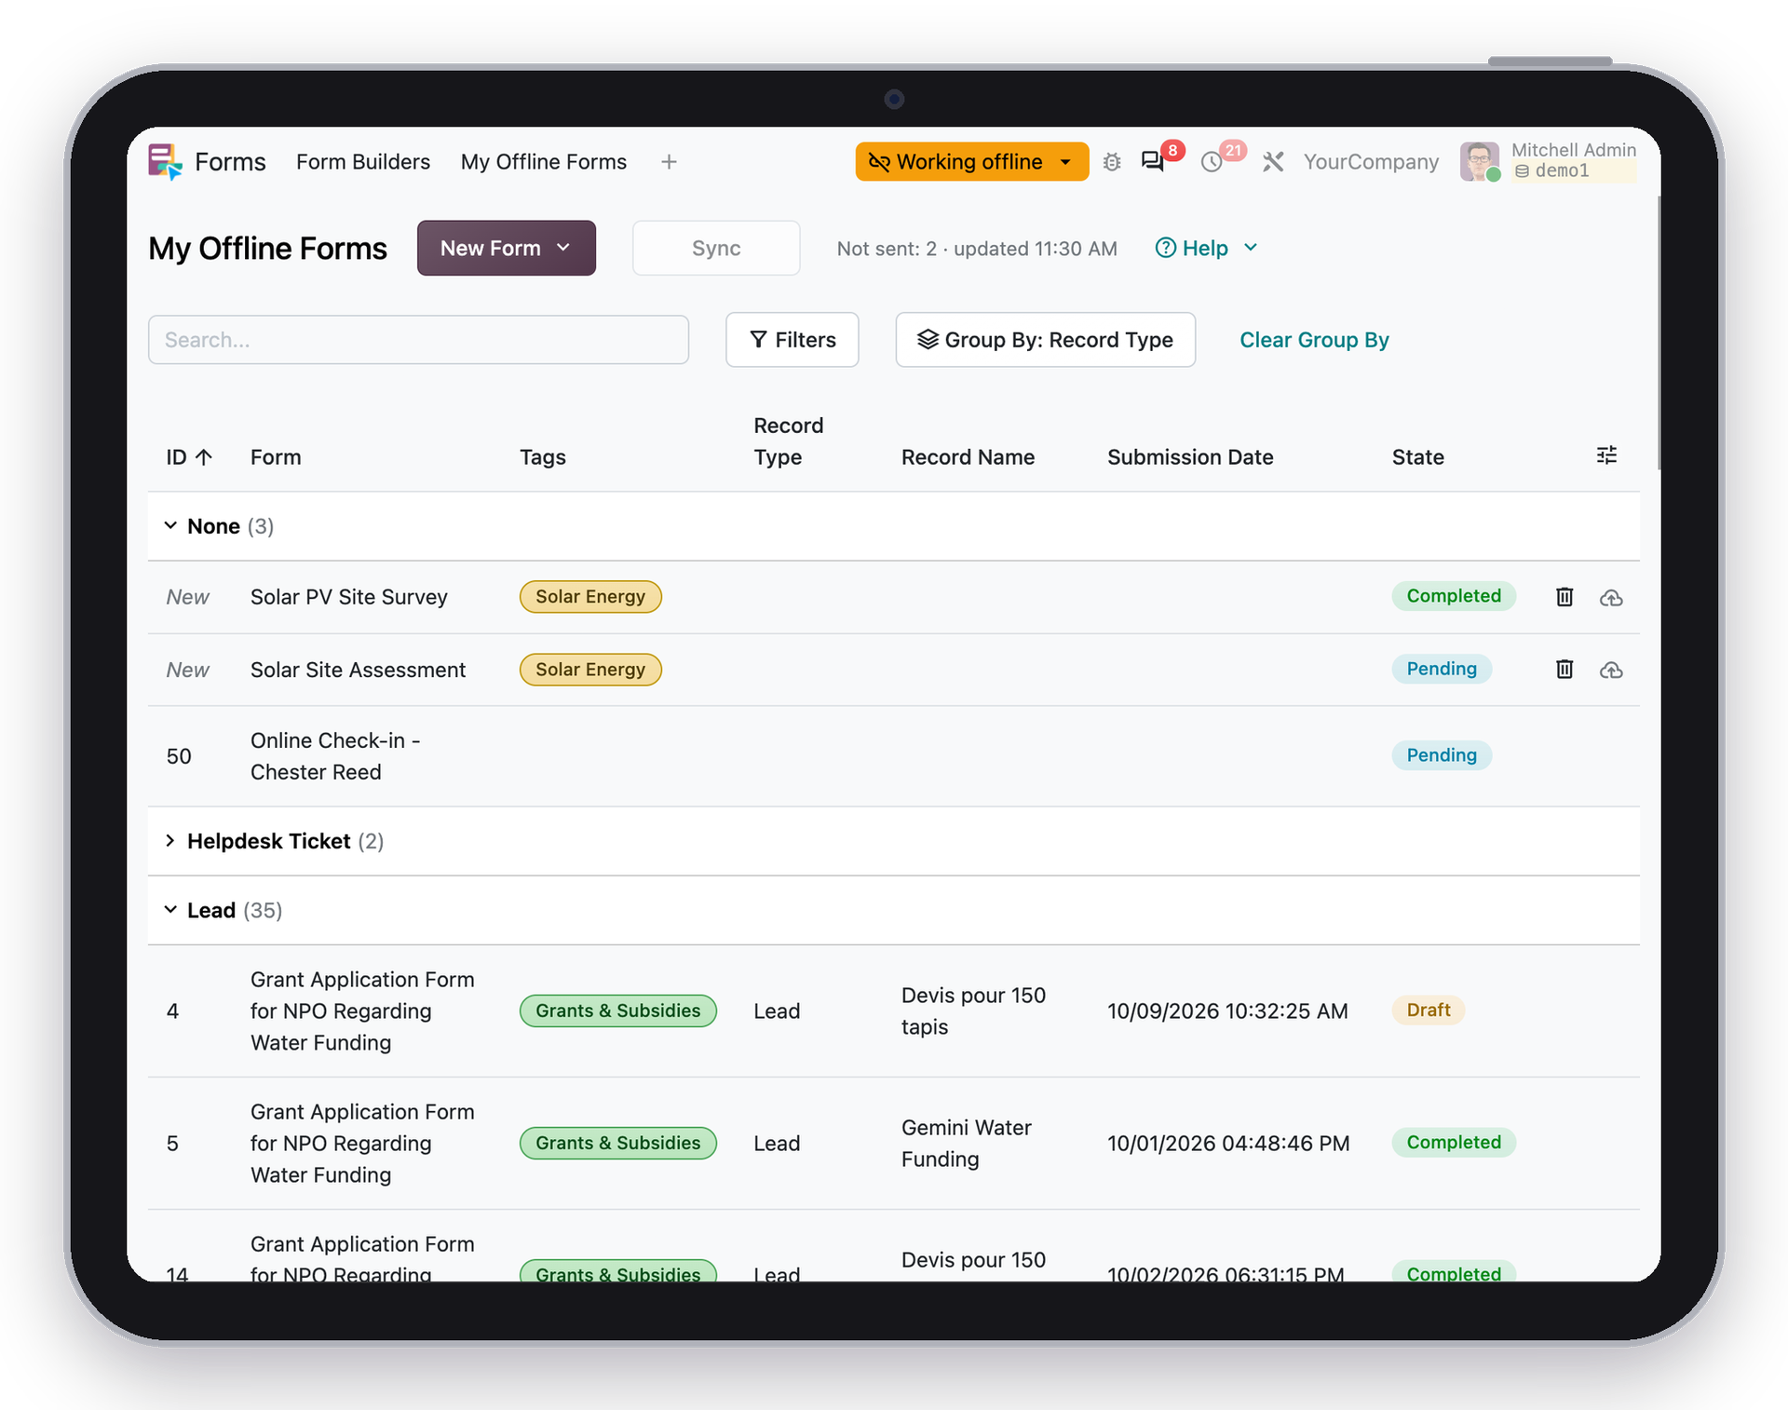1788x1410 pixels.
Task: Click submission date 10/01/2026 04:48:46 PM
Action: 1228,1143
